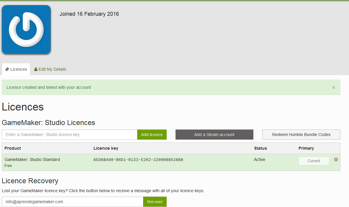Click the Active status text
Image resolution: width=349 pixels, height=207 pixels.
[x=260, y=159]
